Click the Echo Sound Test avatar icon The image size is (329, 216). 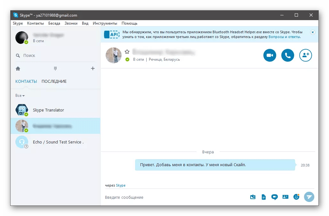[x=22, y=142]
